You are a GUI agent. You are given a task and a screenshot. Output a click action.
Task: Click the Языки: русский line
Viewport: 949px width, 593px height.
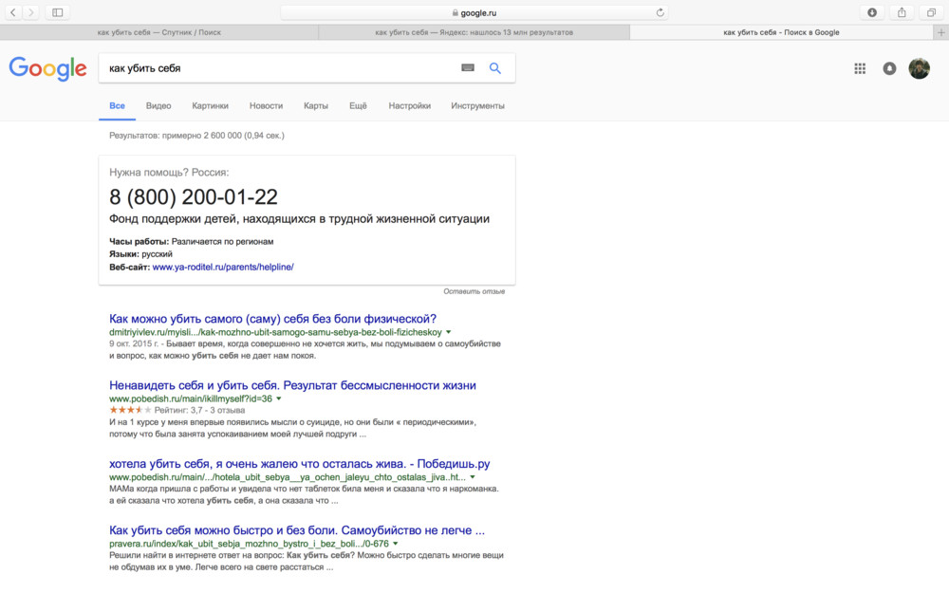[x=140, y=254]
